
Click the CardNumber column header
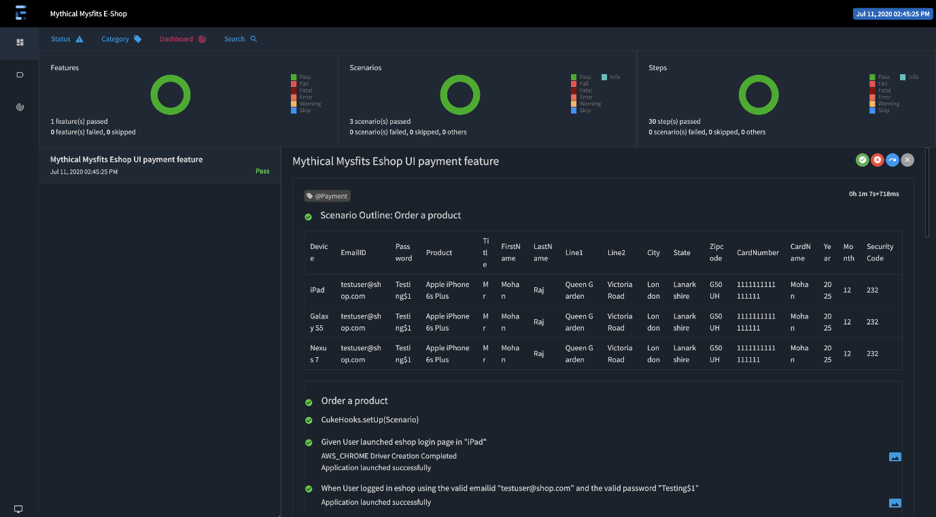758,252
